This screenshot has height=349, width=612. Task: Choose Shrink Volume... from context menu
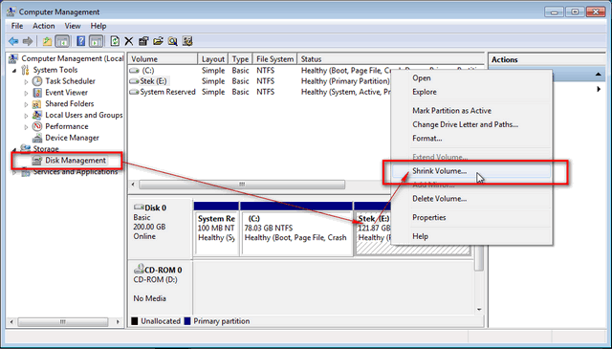pos(471,171)
